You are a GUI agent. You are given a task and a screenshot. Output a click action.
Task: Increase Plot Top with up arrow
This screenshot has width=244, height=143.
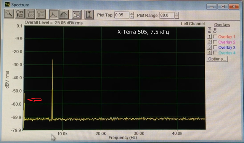pos(132,14)
